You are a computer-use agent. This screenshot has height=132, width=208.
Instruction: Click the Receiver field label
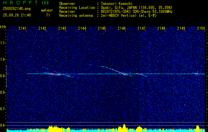click(x=67, y=12)
